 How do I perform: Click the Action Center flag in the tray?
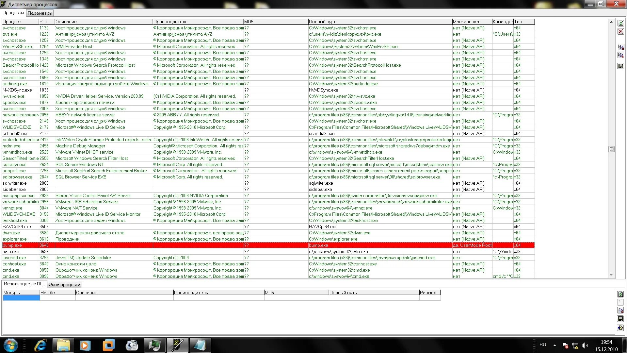pos(565,345)
